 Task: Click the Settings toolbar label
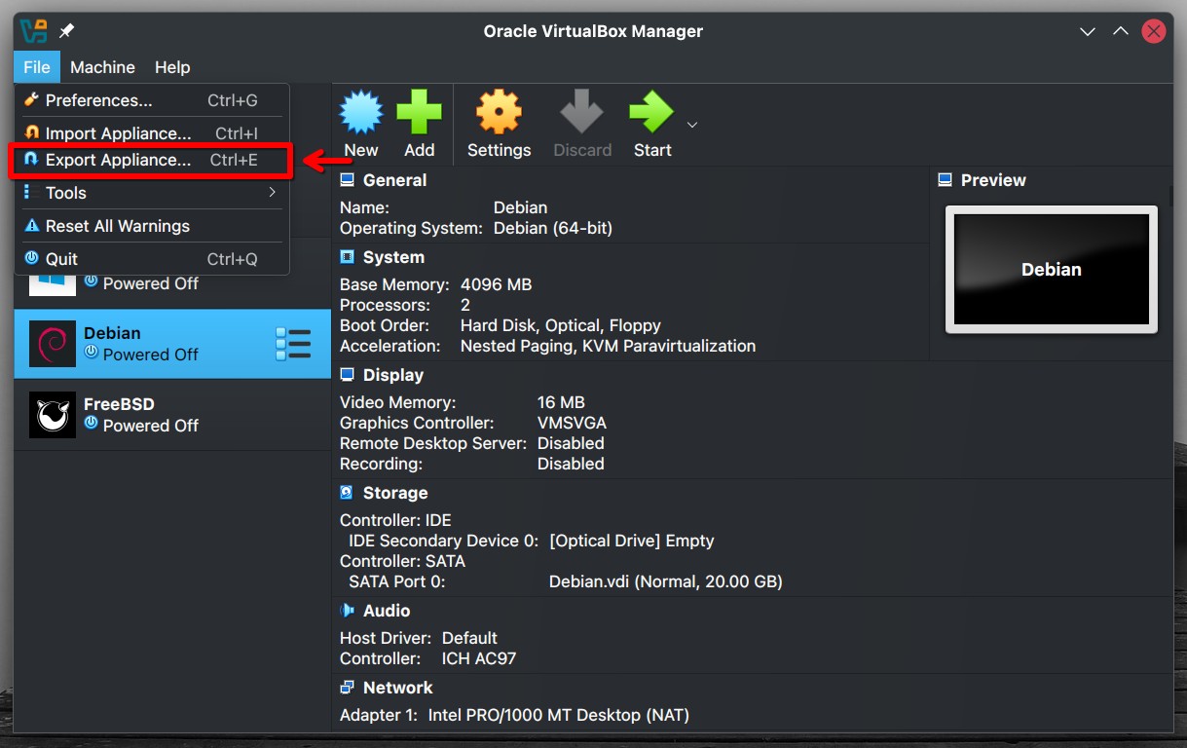tap(499, 150)
